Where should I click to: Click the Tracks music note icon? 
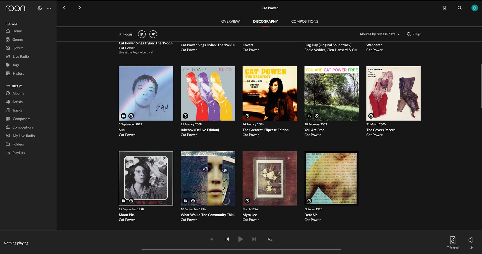tap(8, 110)
